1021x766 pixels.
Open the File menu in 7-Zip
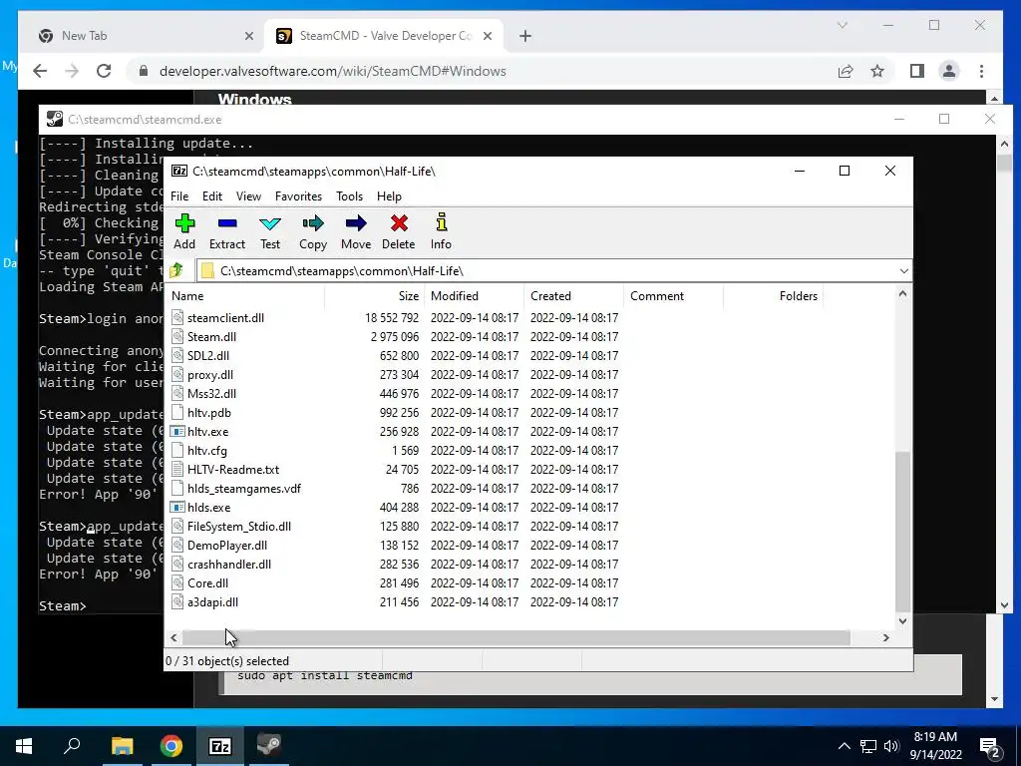(179, 196)
